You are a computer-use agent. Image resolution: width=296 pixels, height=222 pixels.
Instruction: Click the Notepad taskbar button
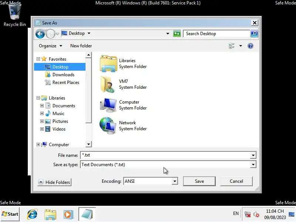(87, 214)
